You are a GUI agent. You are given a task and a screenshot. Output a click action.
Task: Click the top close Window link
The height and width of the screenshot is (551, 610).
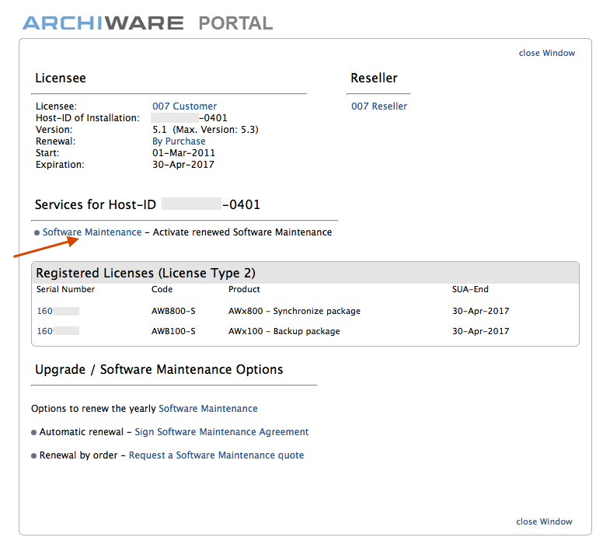[546, 53]
